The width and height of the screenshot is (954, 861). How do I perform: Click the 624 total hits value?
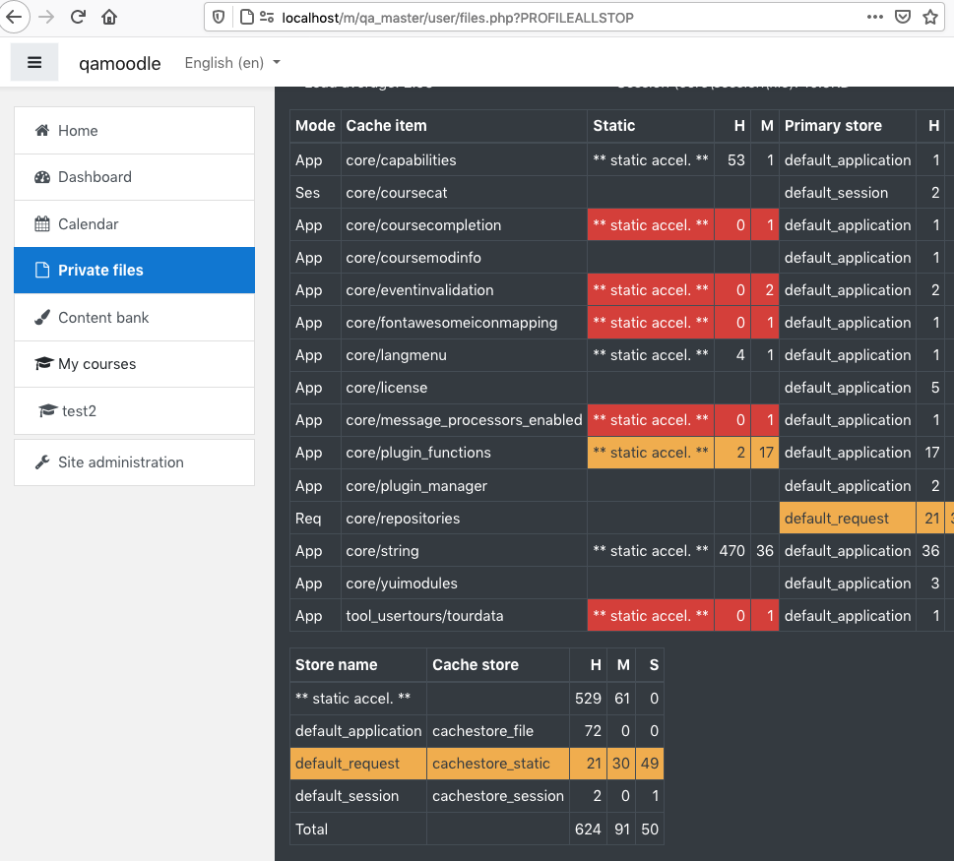pyautogui.click(x=588, y=830)
